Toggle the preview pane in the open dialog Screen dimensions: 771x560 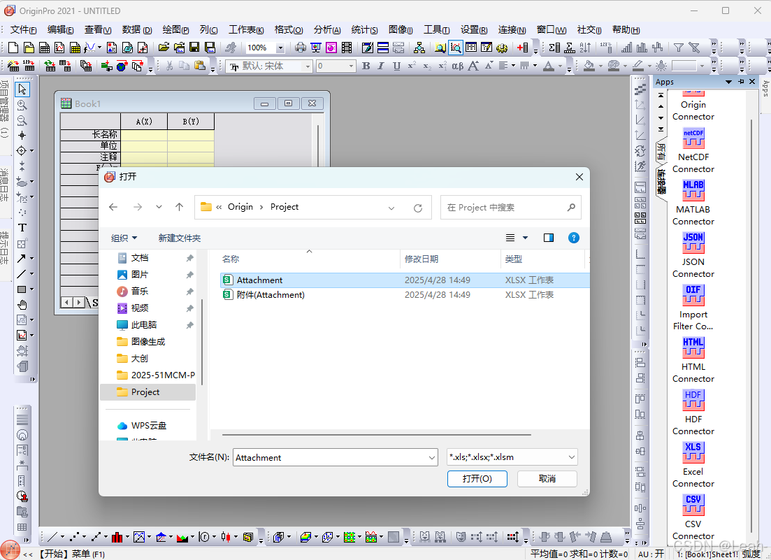548,238
